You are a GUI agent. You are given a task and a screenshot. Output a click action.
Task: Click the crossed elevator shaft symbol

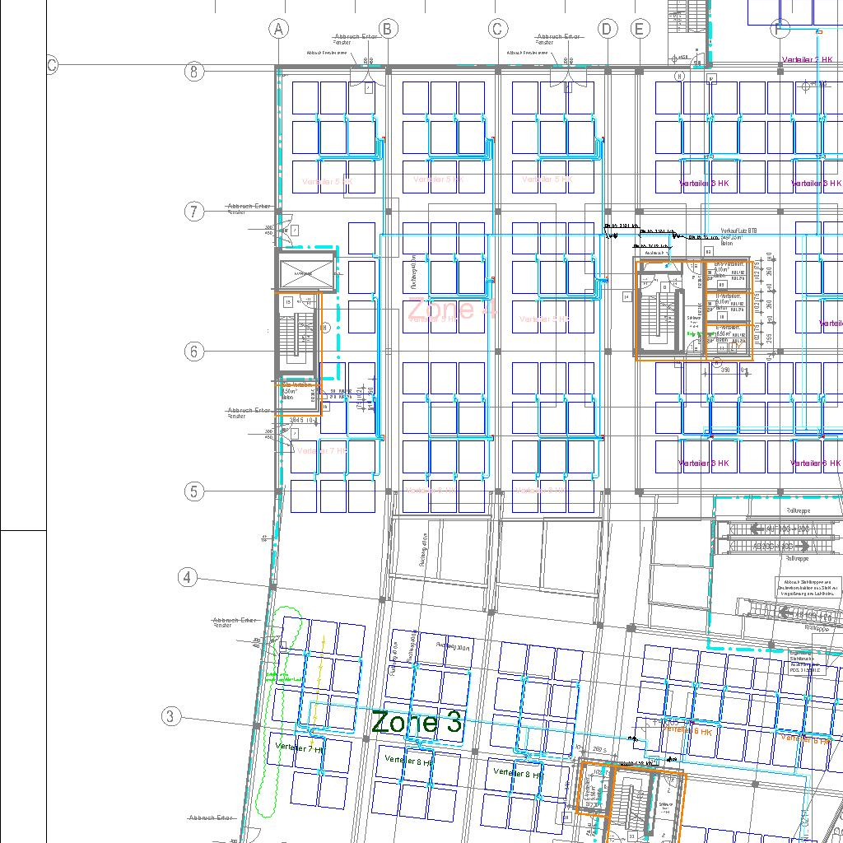pyautogui.click(x=307, y=272)
